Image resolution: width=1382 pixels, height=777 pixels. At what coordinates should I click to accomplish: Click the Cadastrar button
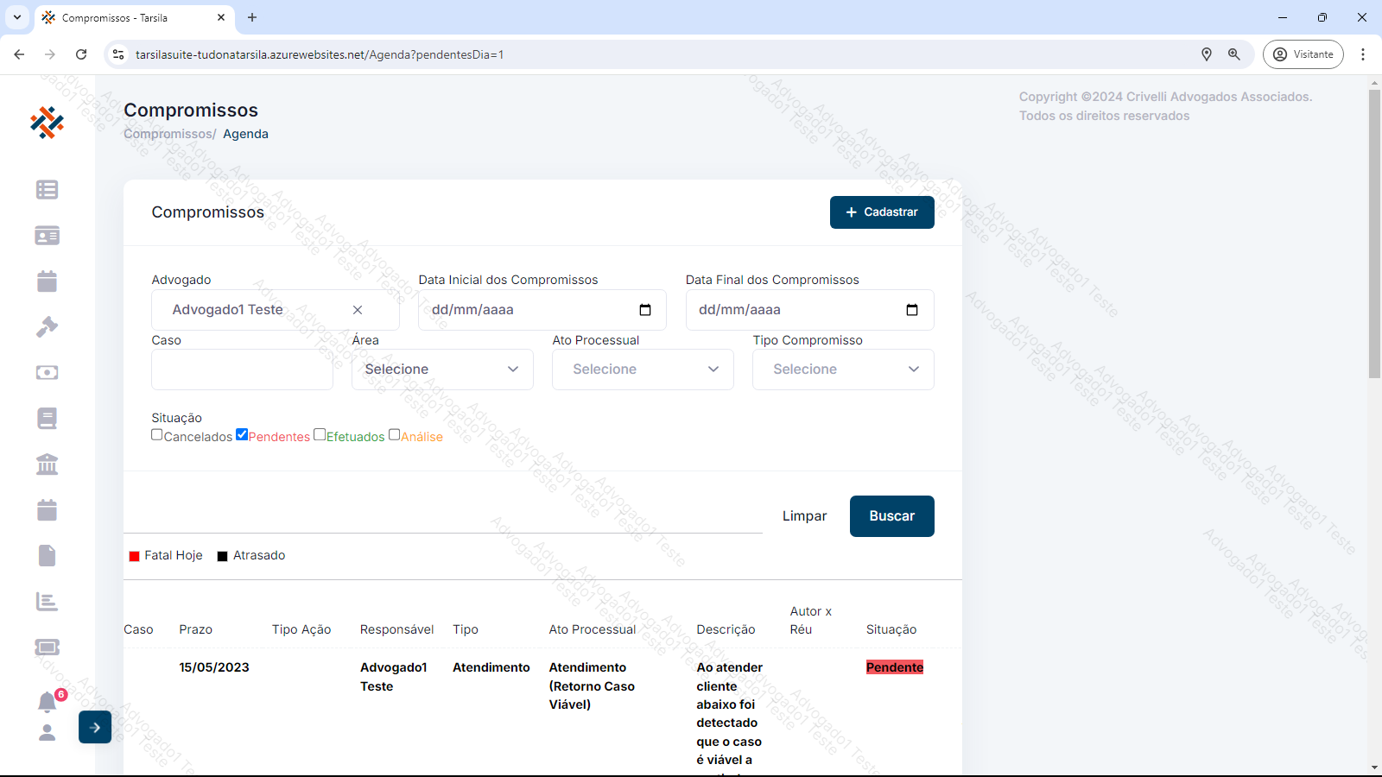click(x=882, y=212)
